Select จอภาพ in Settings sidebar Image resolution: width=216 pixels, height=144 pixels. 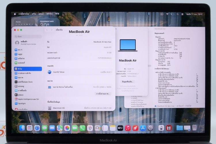pos(28,77)
